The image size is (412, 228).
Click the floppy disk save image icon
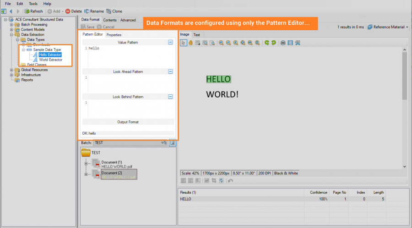pos(290,43)
